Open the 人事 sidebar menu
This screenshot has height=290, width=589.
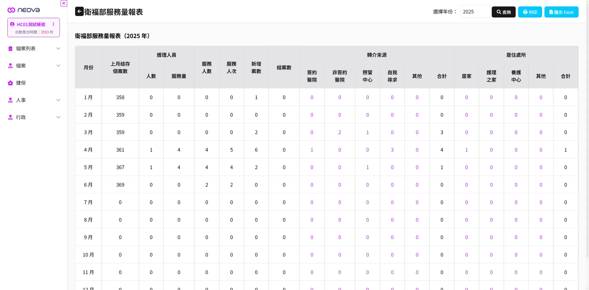click(34, 100)
